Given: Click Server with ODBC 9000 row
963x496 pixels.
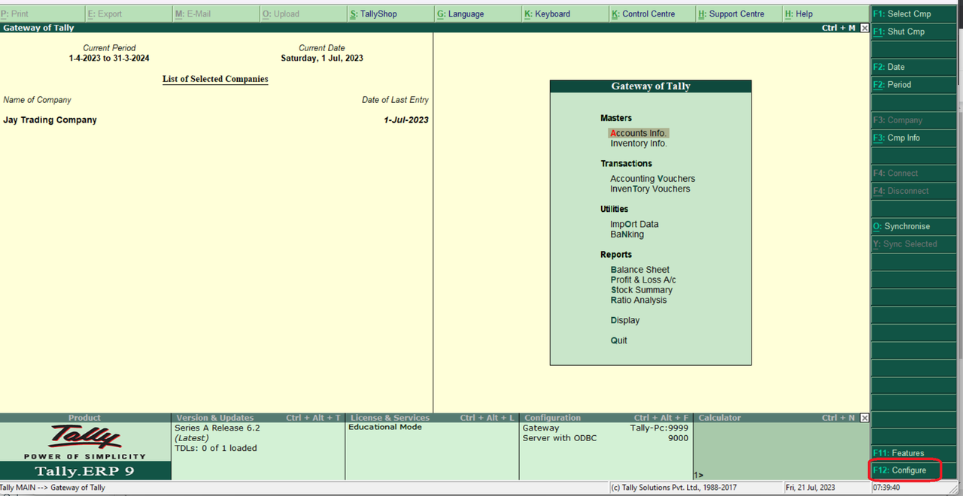Looking at the screenshot, I should (606, 438).
